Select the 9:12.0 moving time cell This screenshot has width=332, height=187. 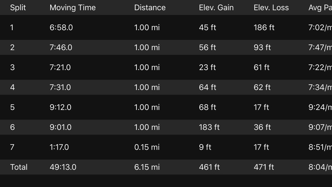coord(60,107)
